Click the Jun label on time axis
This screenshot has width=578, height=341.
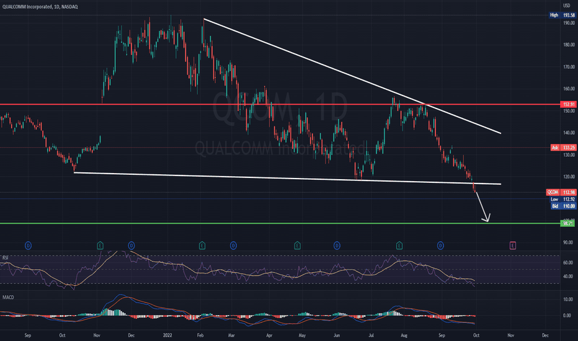tap(337, 335)
